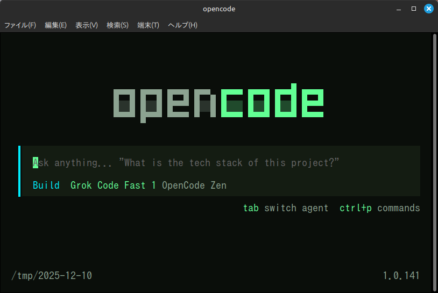Click the 'ctrl+p commands' hint
Image resolution: width=438 pixels, height=293 pixels.
[x=380, y=208]
